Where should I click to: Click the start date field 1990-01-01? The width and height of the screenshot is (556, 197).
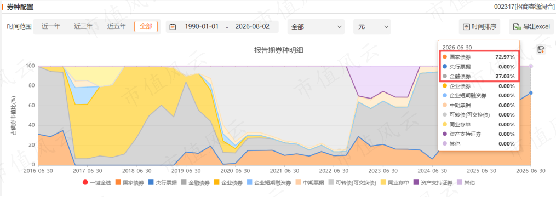202,27
